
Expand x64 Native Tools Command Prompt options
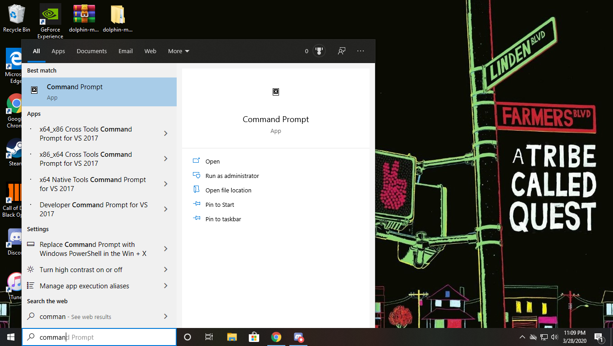166,184
